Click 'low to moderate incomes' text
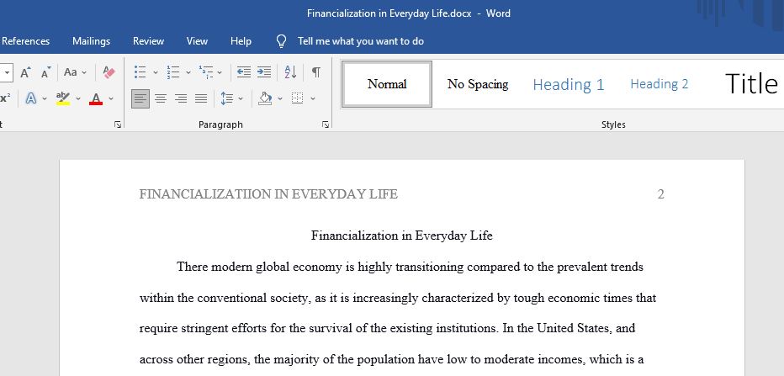 [516, 359]
